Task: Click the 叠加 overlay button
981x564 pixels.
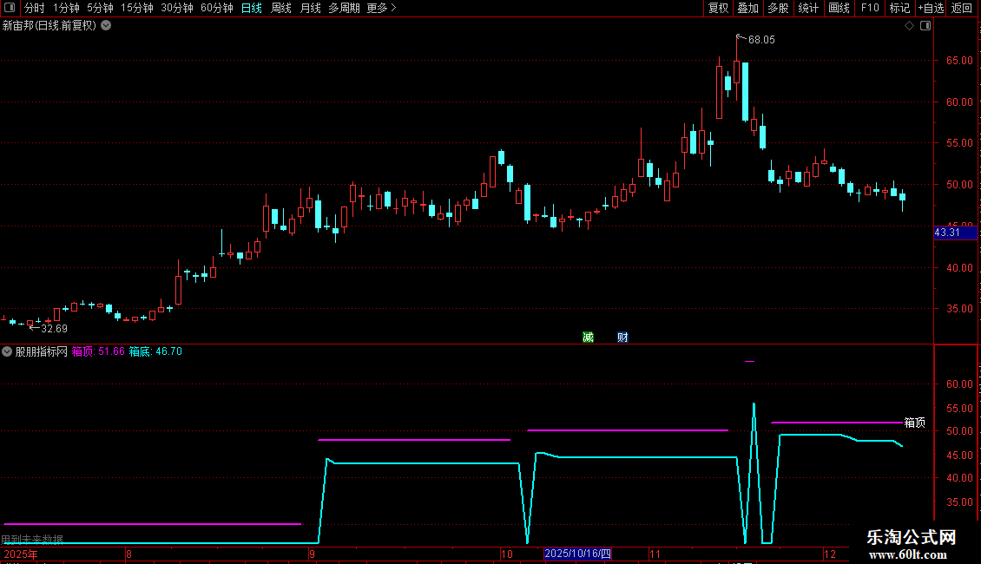Action: (748, 8)
